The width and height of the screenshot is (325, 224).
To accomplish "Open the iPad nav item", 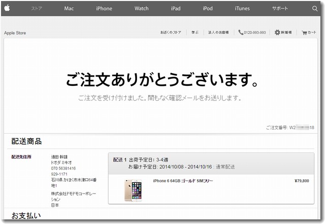I will (x=176, y=9).
